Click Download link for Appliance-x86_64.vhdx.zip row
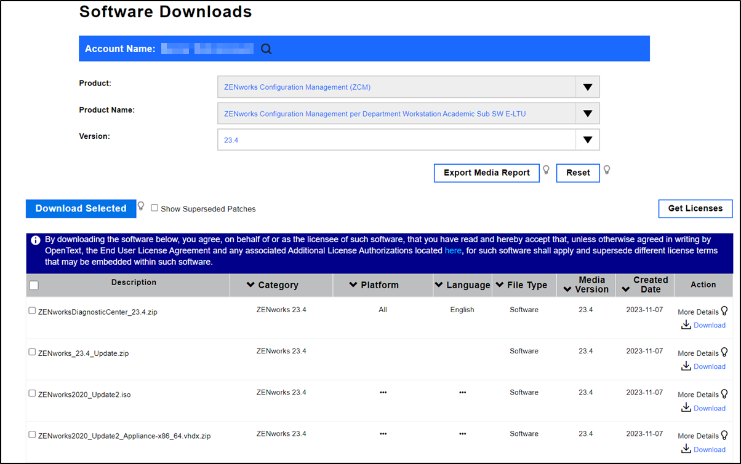Image resolution: width=741 pixels, height=464 pixels. (x=710, y=449)
